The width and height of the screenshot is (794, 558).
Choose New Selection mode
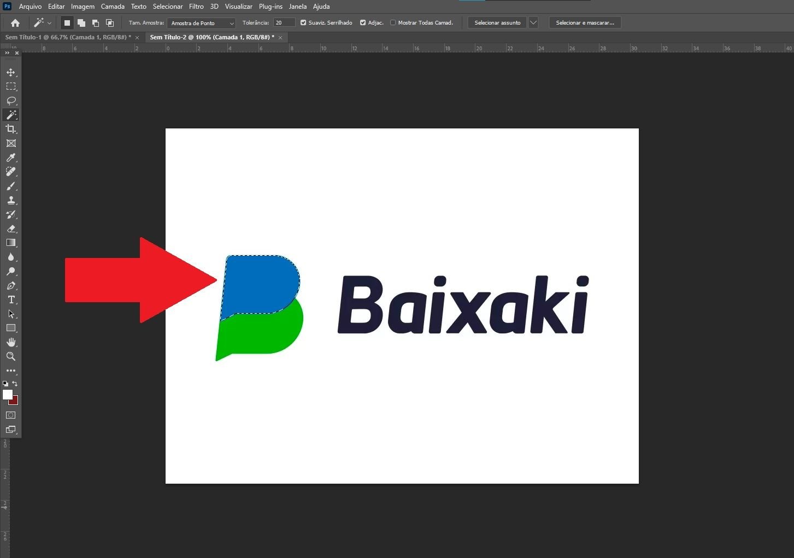tap(67, 23)
